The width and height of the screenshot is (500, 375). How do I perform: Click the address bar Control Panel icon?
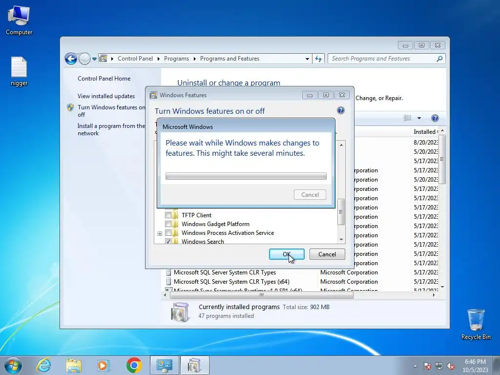[104, 59]
